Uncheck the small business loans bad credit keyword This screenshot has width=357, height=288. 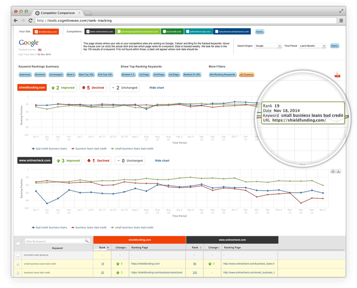click(18, 264)
